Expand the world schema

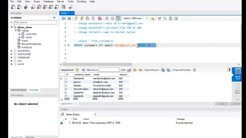12,64
